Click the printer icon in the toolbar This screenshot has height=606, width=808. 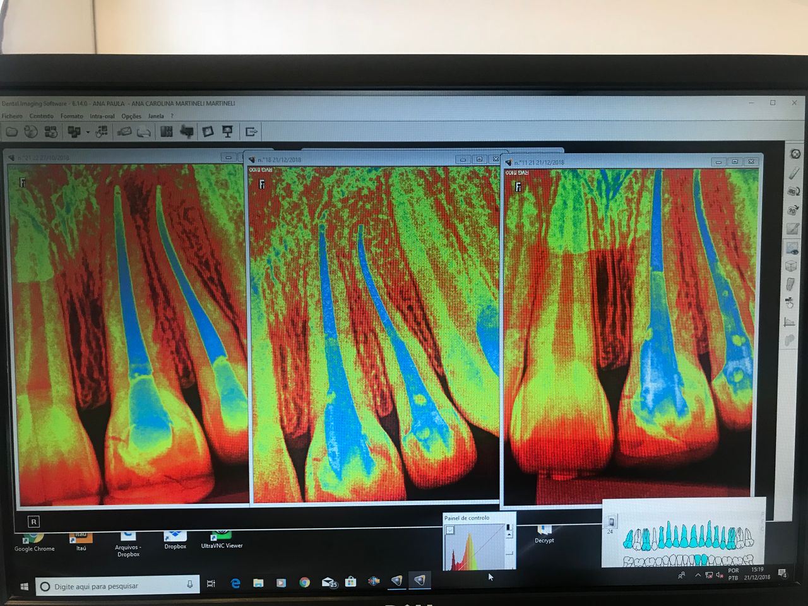(x=144, y=132)
